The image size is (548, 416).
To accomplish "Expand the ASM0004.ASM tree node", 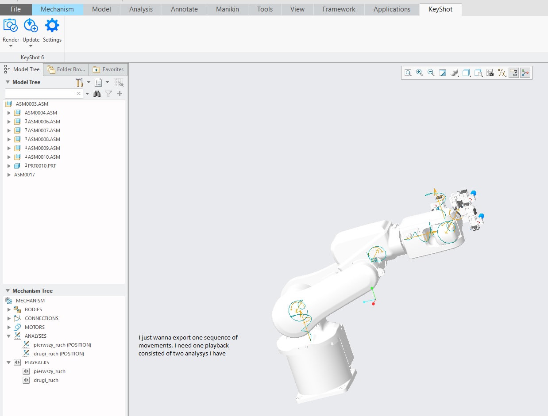I will (x=10, y=113).
